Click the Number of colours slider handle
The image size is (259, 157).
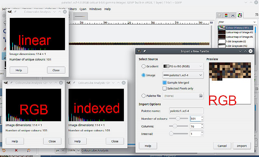pyautogui.click(x=178, y=118)
